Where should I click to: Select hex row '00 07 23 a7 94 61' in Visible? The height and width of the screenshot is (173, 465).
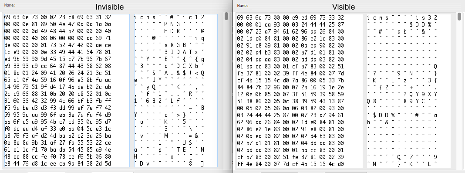(291, 31)
